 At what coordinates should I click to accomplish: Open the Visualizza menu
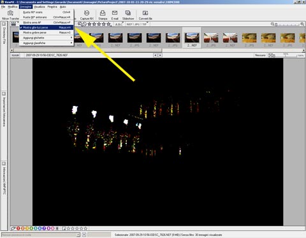[x=40, y=7]
